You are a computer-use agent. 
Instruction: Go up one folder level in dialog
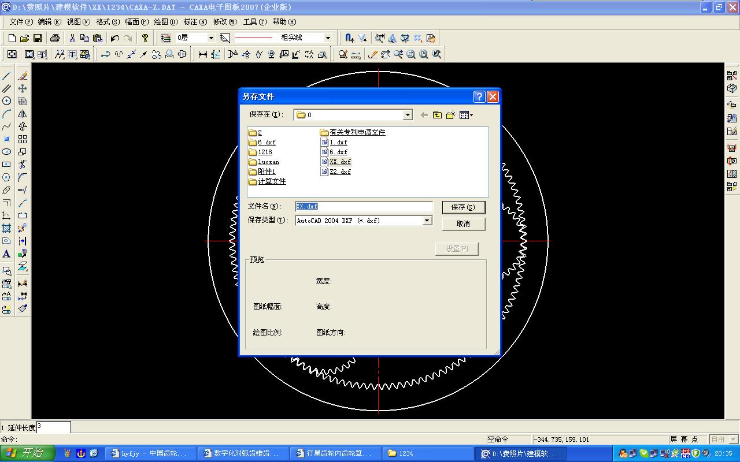click(437, 115)
